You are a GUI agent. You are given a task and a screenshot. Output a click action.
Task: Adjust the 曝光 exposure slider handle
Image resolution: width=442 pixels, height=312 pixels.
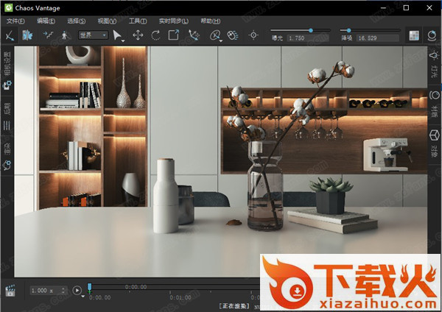[311, 30]
